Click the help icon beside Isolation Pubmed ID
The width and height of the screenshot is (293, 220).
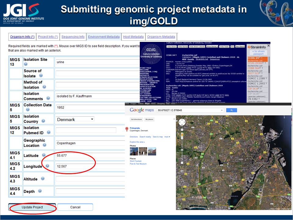coord(49,132)
